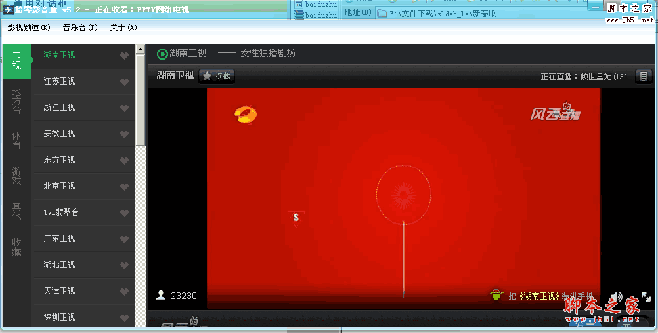Click the 湖南卫视 mango logo in video
The height and width of the screenshot is (333, 658).
[246, 115]
